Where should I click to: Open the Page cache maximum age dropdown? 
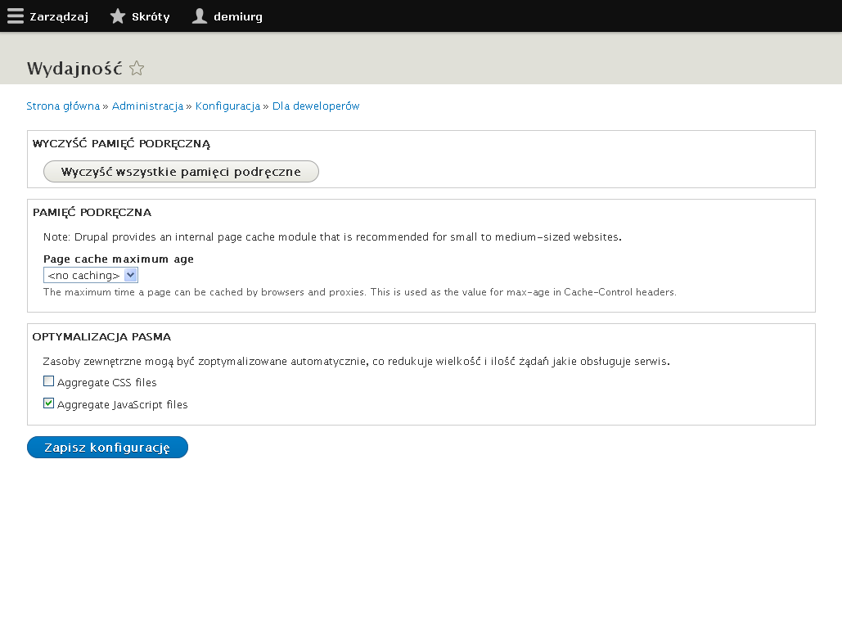(90, 275)
